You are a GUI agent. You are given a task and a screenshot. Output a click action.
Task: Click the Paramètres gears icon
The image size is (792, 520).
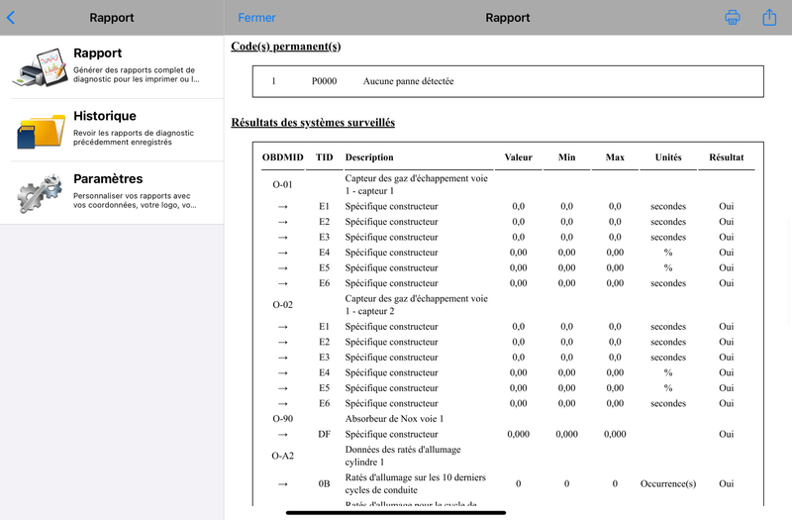[x=40, y=193]
